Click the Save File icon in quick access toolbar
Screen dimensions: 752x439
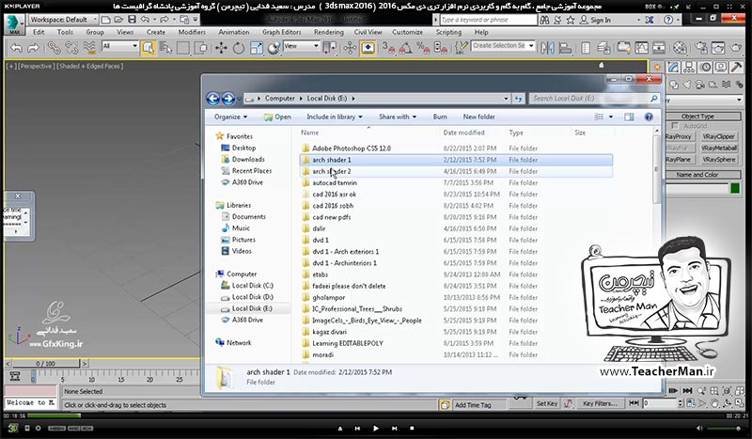pos(132,20)
